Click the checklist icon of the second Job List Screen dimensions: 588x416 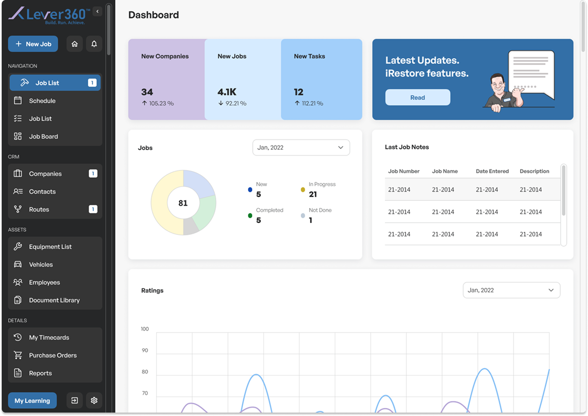18,119
